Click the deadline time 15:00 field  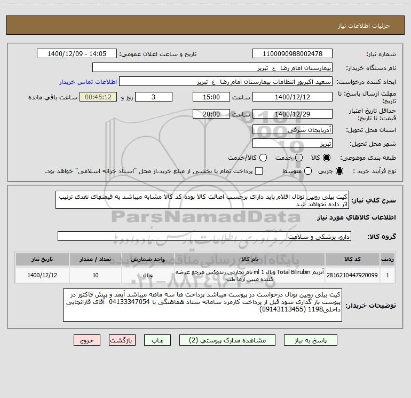tap(211, 97)
